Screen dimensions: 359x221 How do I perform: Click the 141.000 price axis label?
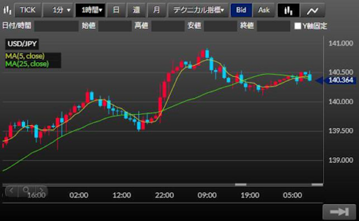(x=340, y=43)
